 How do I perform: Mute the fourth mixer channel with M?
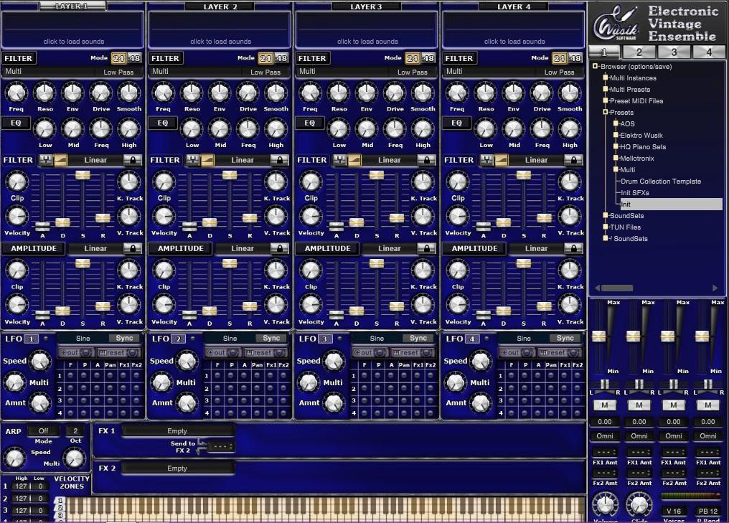pyautogui.click(x=707, y=405)
